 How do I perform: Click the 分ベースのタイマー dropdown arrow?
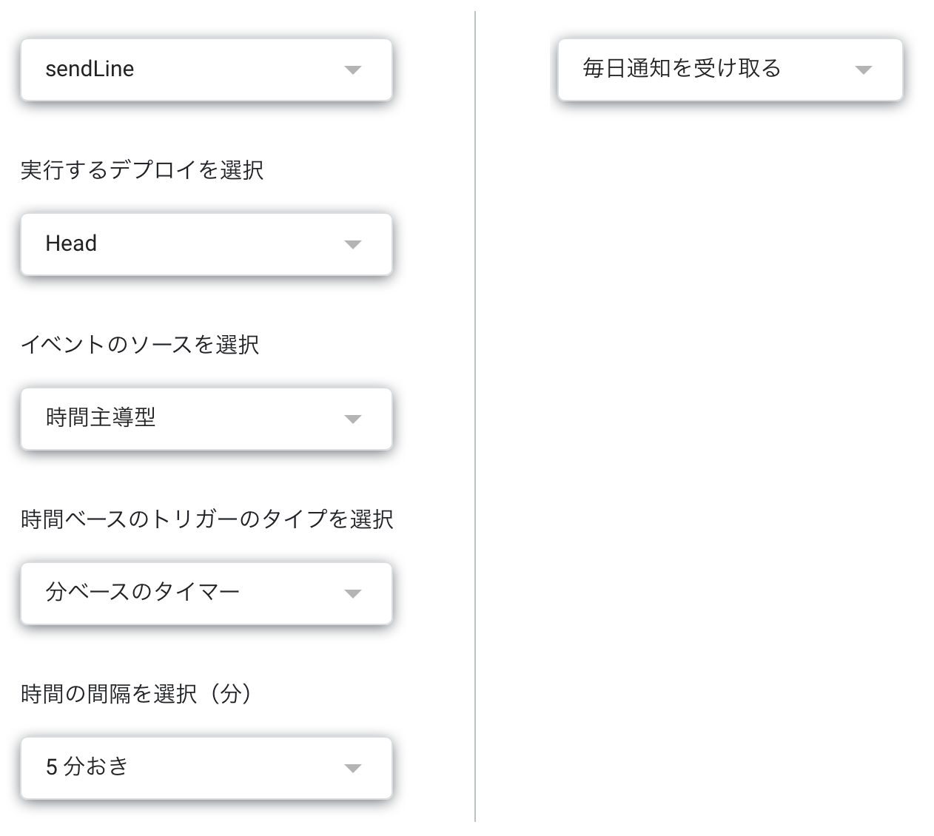pos(354,593)
